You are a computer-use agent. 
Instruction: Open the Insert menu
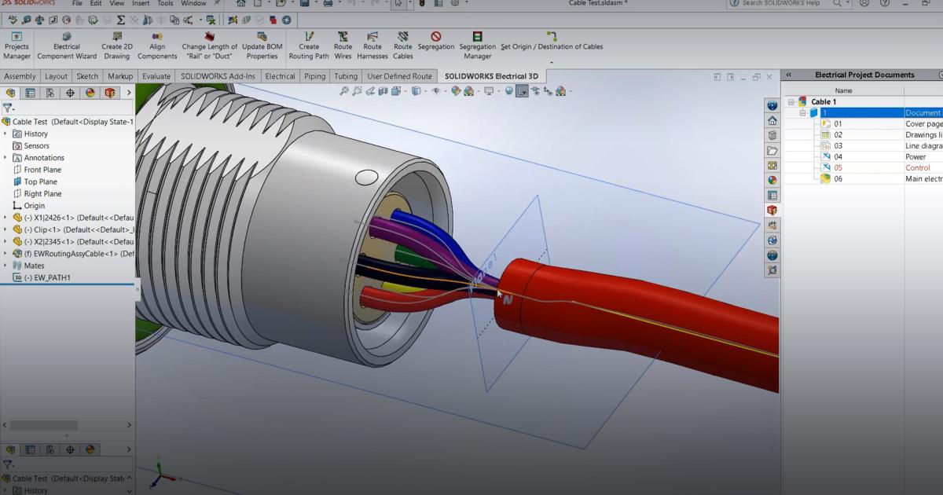[141, 4]
